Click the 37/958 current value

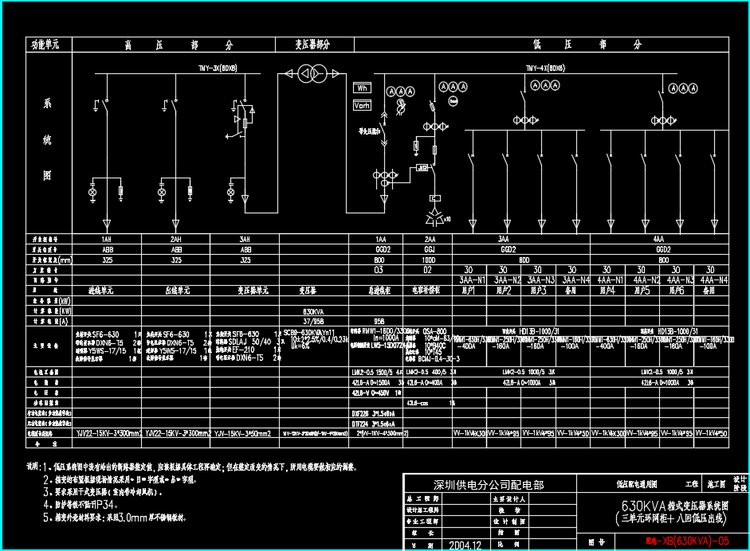(313, 322)
